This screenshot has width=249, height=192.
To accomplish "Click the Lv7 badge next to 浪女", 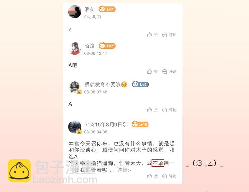I will tap(107, 9).
